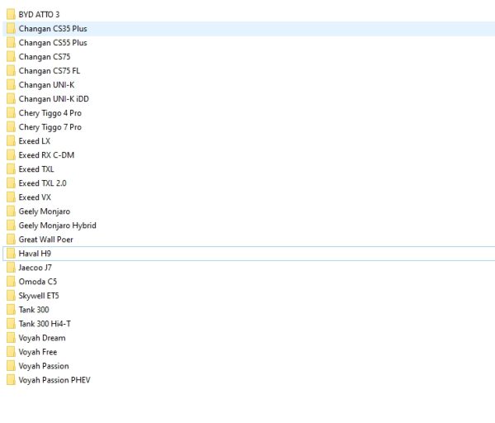The height and width of the screenshot is (423, 495).
Task: Select the Changan CS55 Plus name
Action: point(53,43)
